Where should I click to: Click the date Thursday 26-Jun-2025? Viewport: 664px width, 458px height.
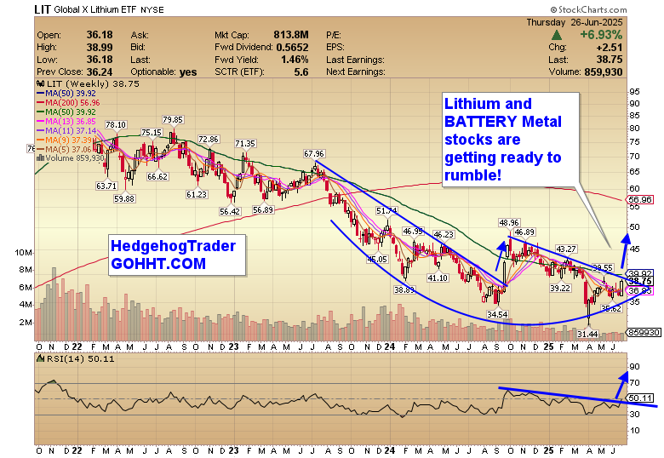tap(575, 22)
